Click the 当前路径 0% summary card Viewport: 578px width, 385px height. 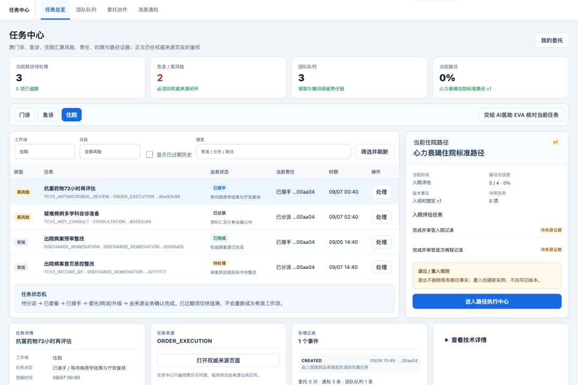[x=500, y=78]
